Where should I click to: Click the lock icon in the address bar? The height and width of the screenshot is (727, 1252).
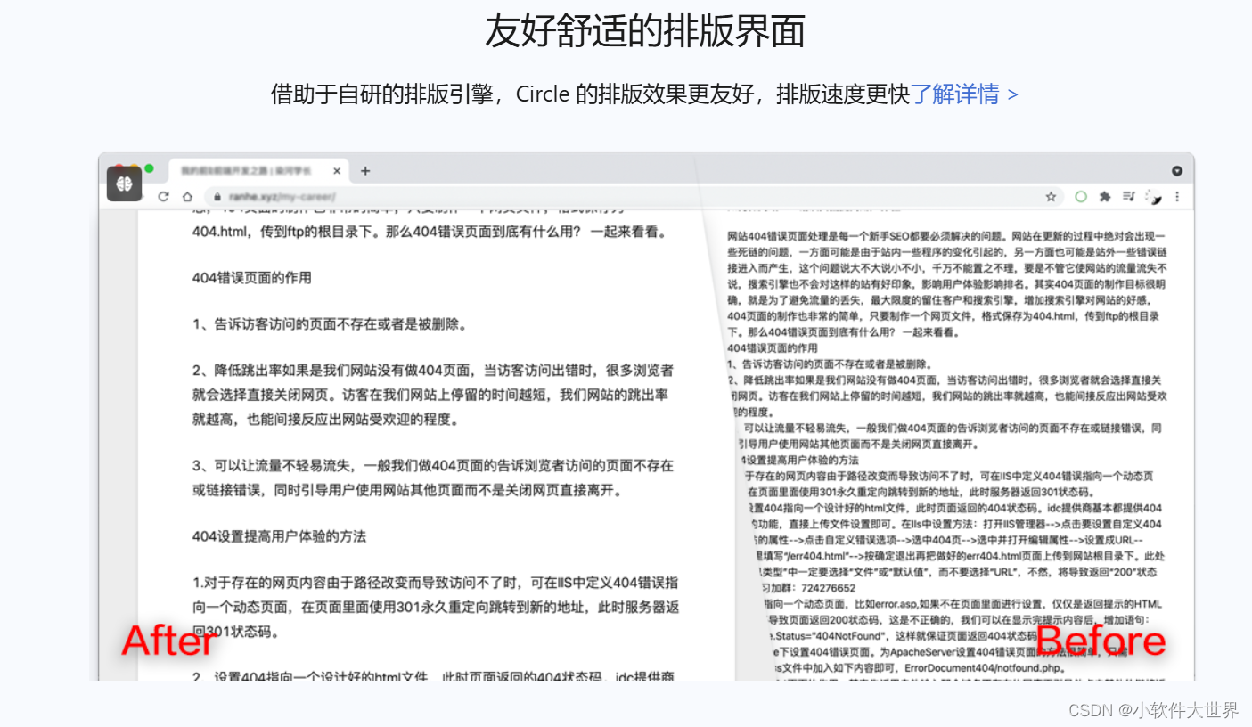point(217,197)
